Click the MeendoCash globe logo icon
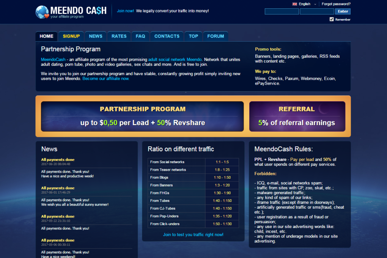Viewport: 387px width, 258px height. pos(42,12)
